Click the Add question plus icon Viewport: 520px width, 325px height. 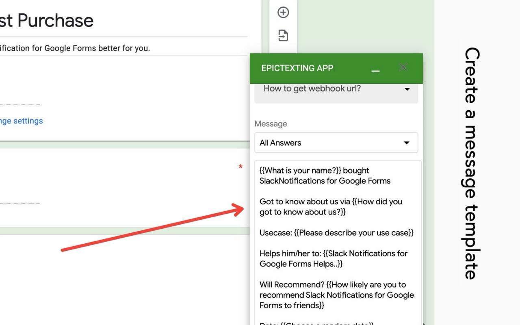click(283, 13)
